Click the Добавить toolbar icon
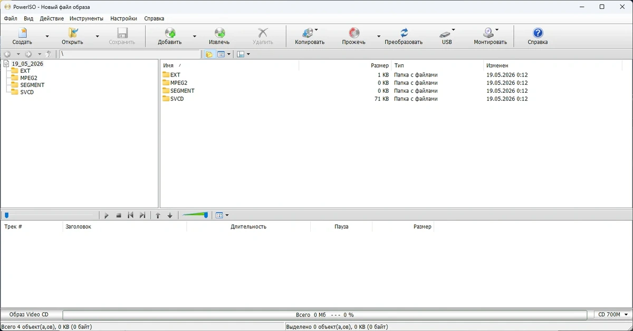The width and height of the screenshot is (633, 331). point(170,33)
